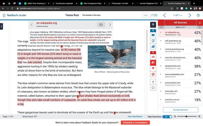Screen dimensions: 203x126
Task: Open the all sources breakdown icon
Action: 153,63
